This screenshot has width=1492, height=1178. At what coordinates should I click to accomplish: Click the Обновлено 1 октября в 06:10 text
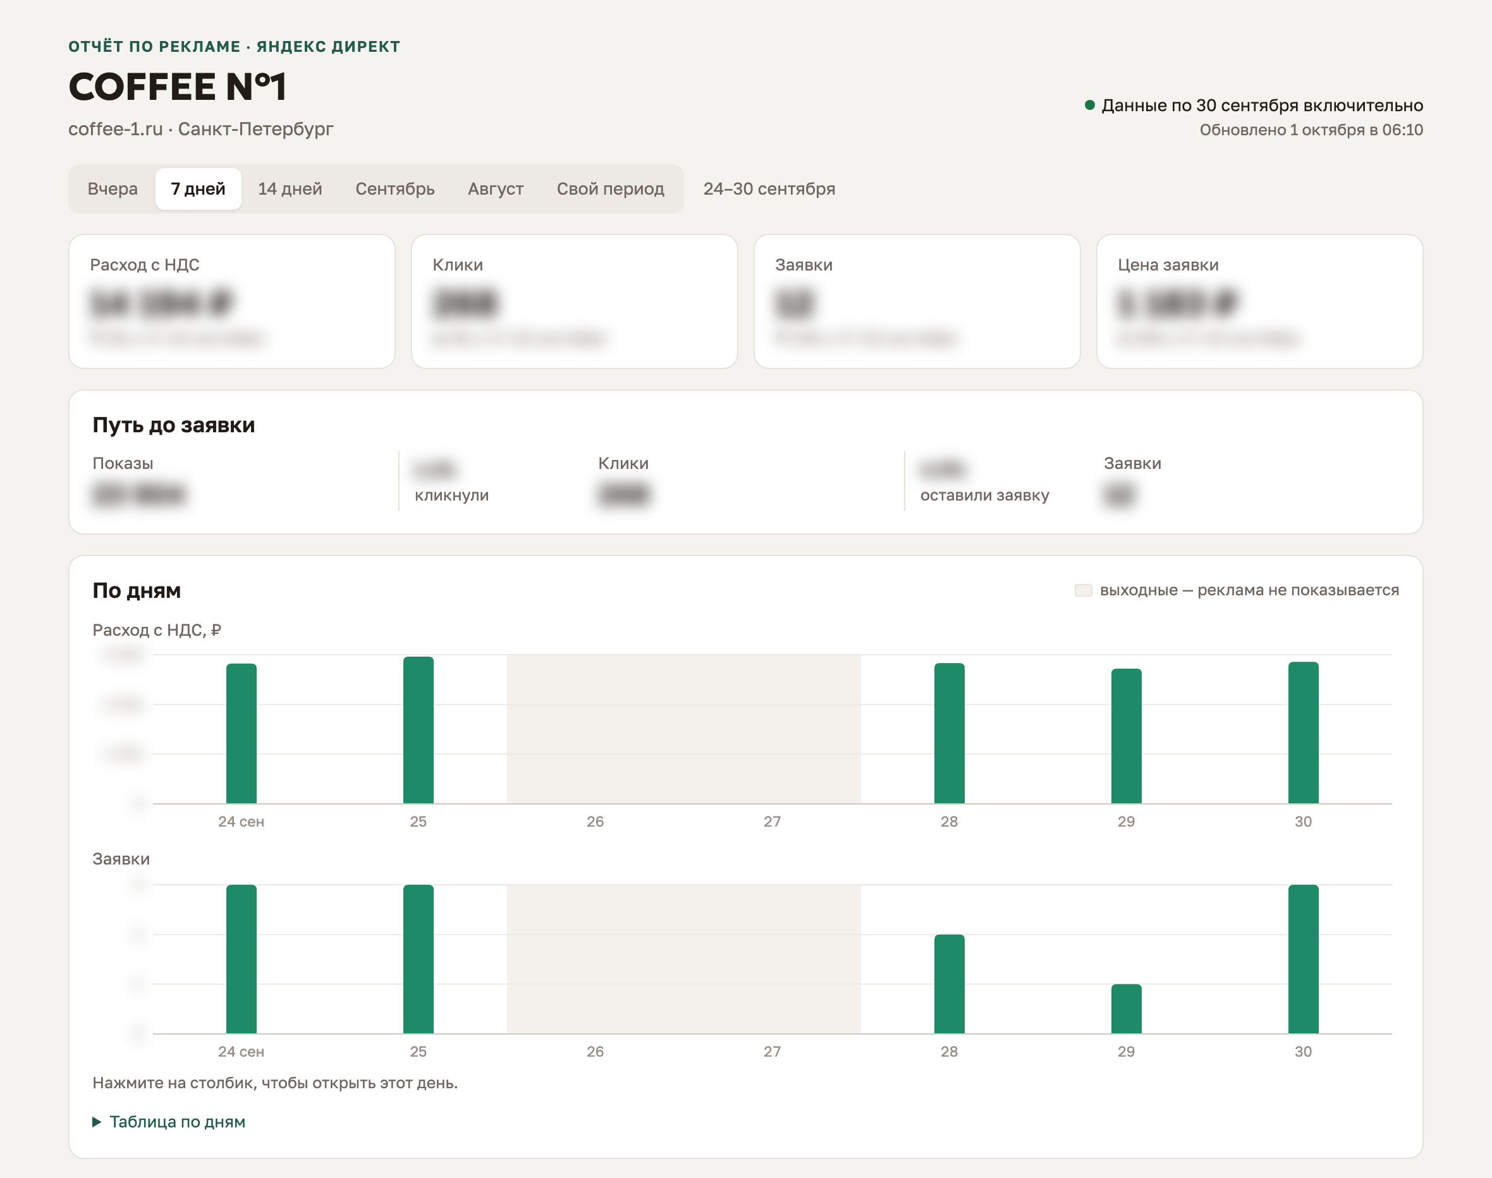click(x=1311, y=130)
